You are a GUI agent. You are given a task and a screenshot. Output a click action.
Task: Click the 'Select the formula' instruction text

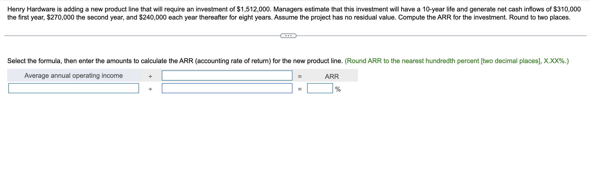175,61
